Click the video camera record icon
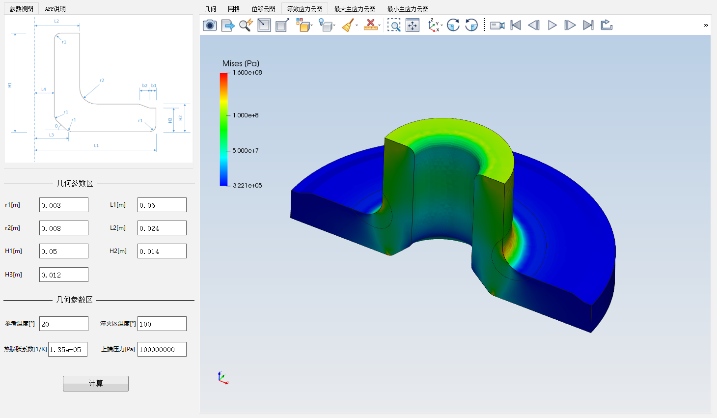The height and width of the screenshot is (418, 717). click(497, 25)
